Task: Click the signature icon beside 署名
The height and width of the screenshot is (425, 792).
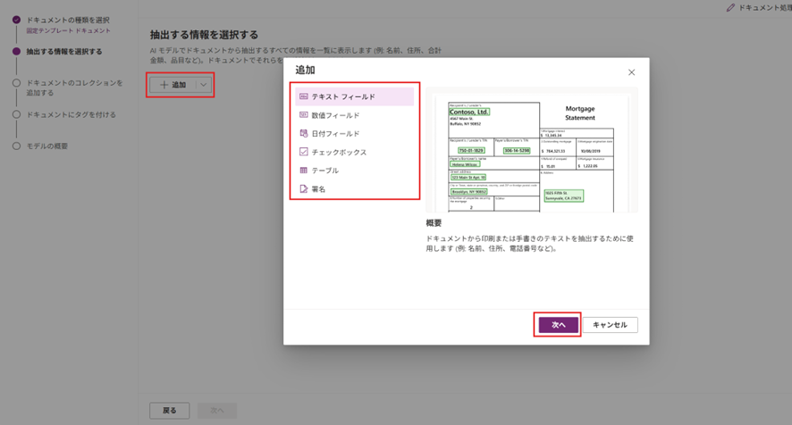Action: tap(304, 188)
